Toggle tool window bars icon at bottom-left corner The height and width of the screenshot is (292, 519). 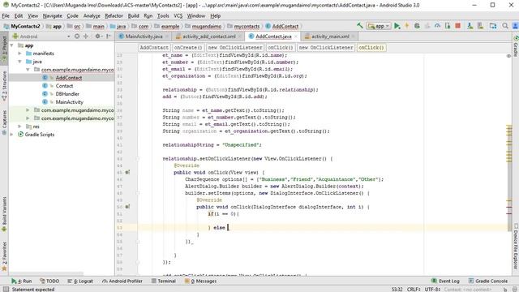(x=6, y=289)
